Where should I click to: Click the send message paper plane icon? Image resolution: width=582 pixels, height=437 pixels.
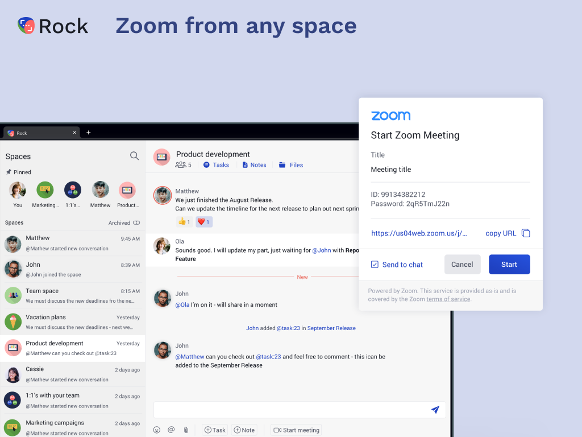click(435, 410)
